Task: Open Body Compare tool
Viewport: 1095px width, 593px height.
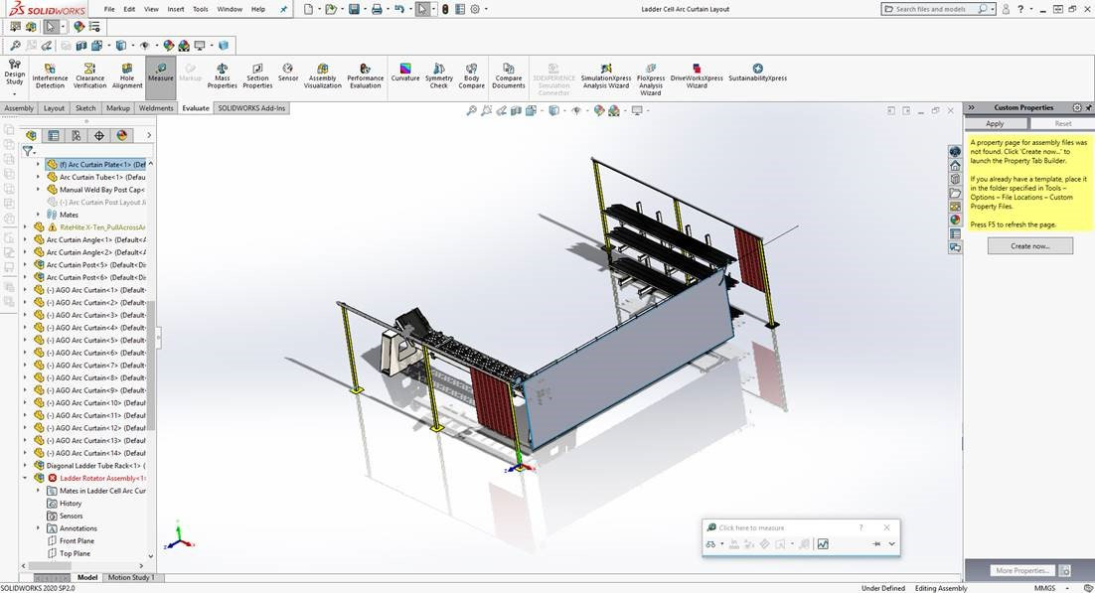Action: pos(471,75)
